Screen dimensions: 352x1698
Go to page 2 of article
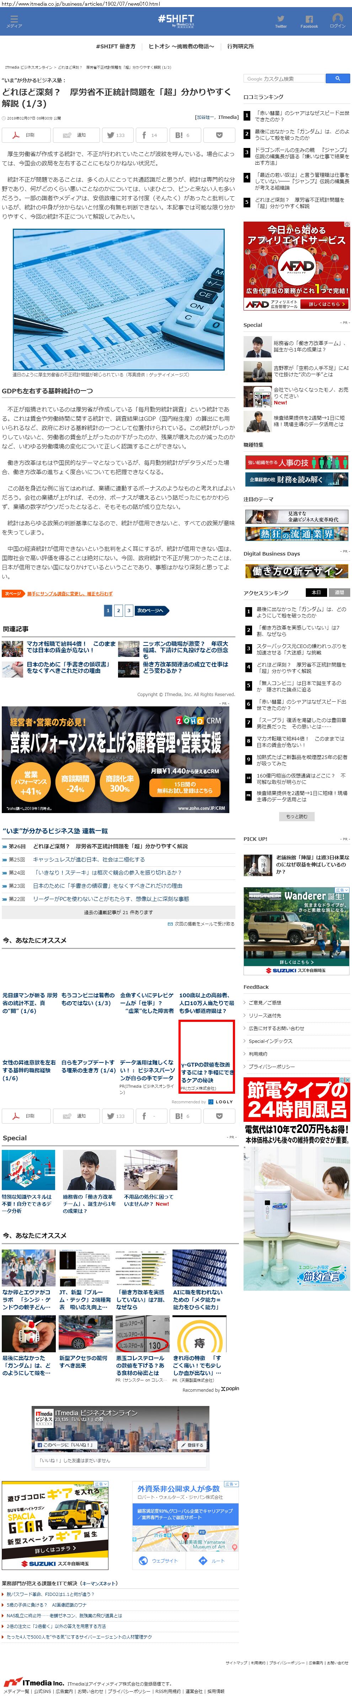(x=118, y=611)
